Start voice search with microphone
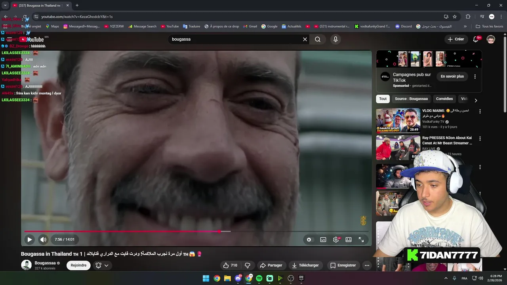The width and height of the screenshot is (507, 285). click(335, 39)
